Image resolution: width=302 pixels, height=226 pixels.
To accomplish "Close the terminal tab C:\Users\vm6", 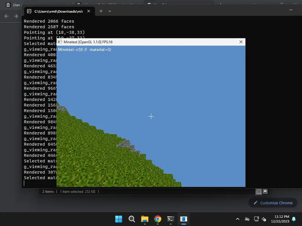I will [88, 11].
